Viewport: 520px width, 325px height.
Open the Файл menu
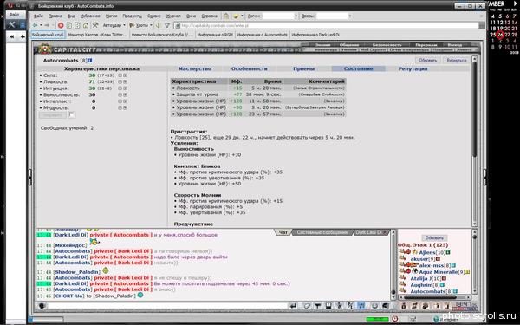coord(38,16)
